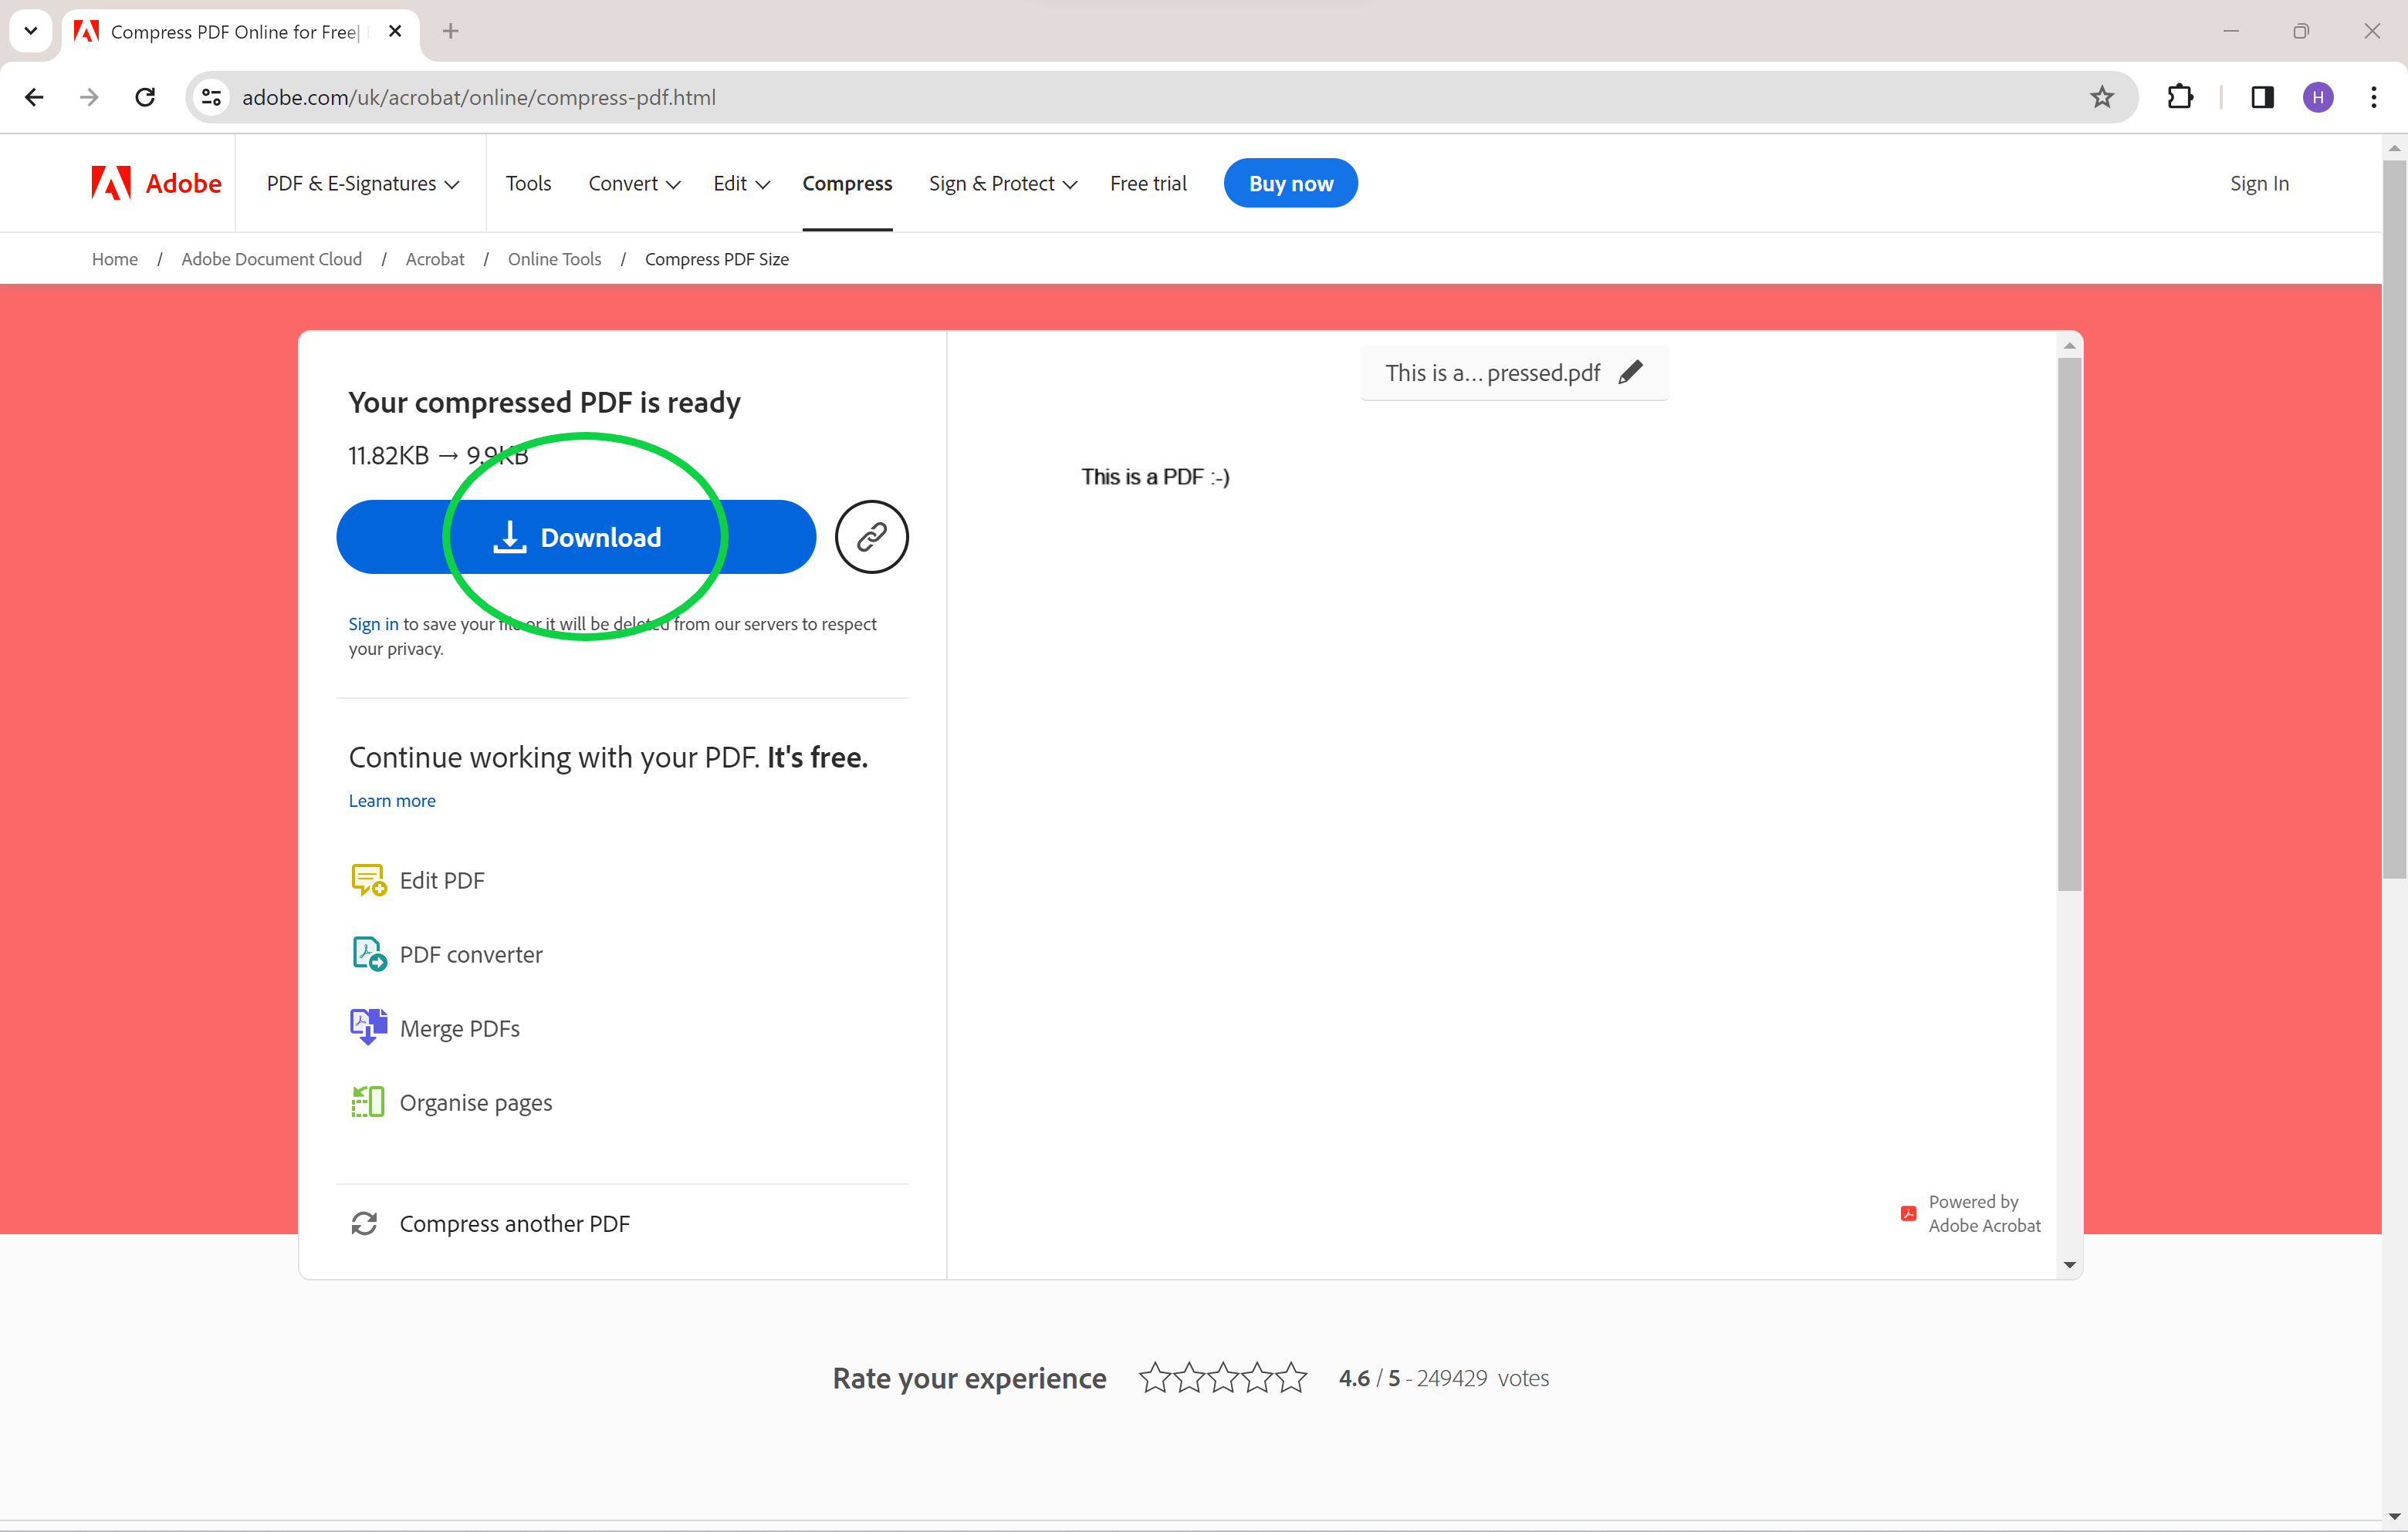Viewport: 2408px width, 1532px height.
Task: Click the '11.82KB → 9.9KB' size text
Action: coord(438,456)
